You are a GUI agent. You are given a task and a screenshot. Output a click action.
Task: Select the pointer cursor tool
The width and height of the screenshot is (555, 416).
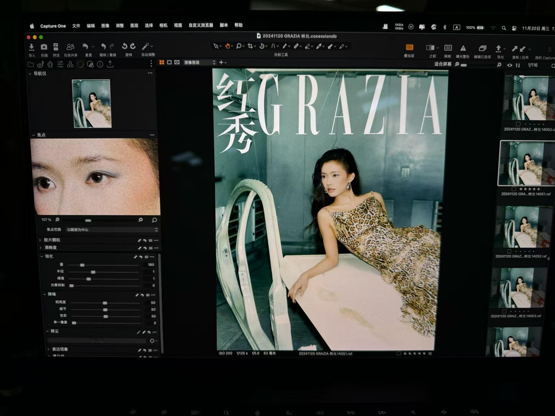[216, 46]
